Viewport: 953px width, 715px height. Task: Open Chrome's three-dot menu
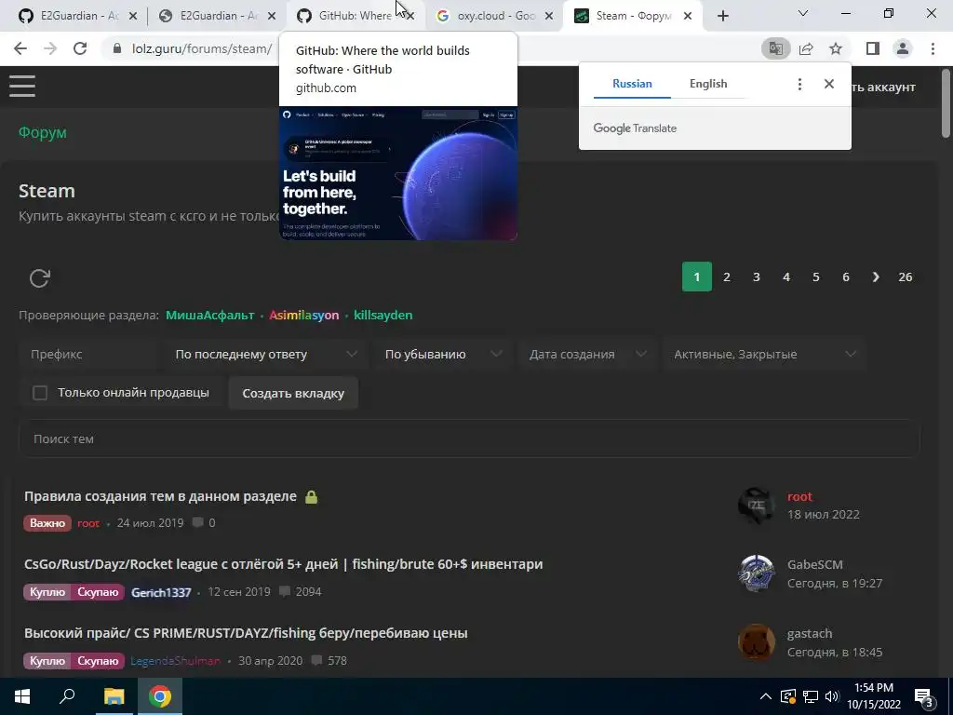(x=933, y=48)
